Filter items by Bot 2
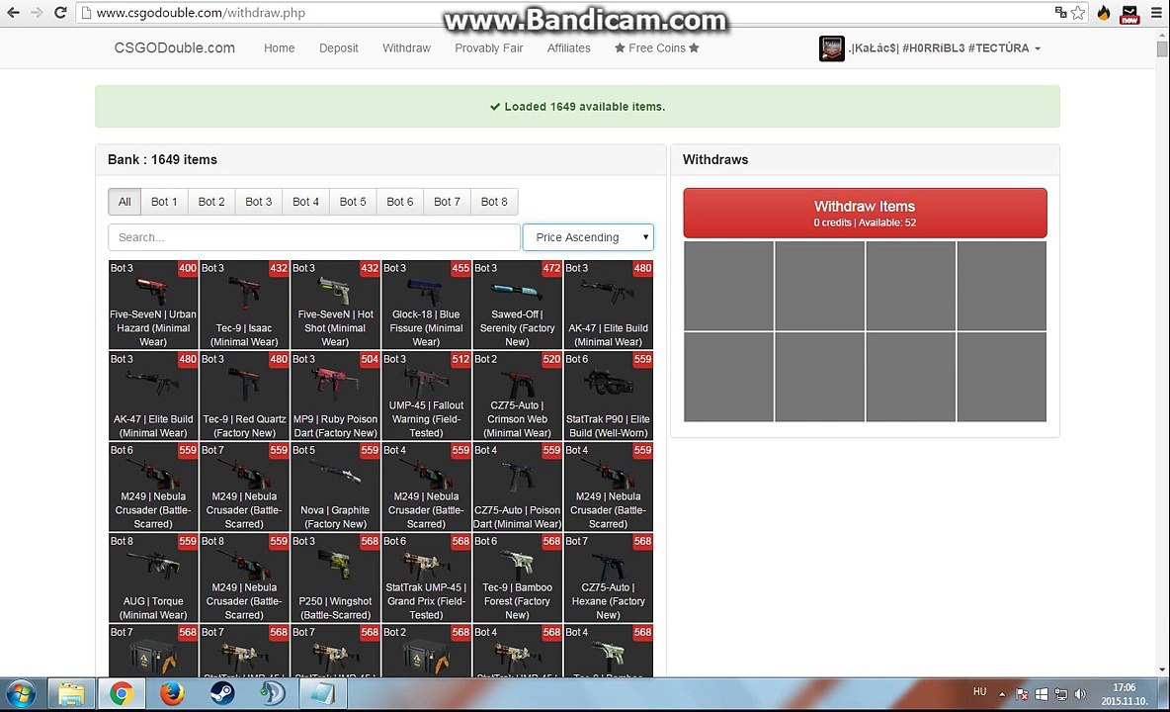Screen dimensions: 1170x712 (x=211, y=202)
